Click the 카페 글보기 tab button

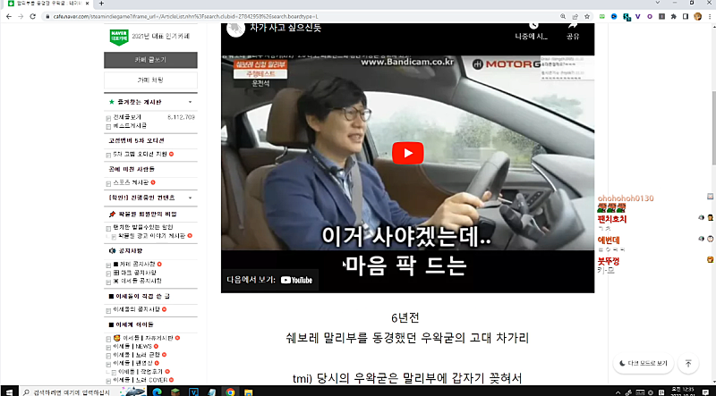(x=150, y=60)
